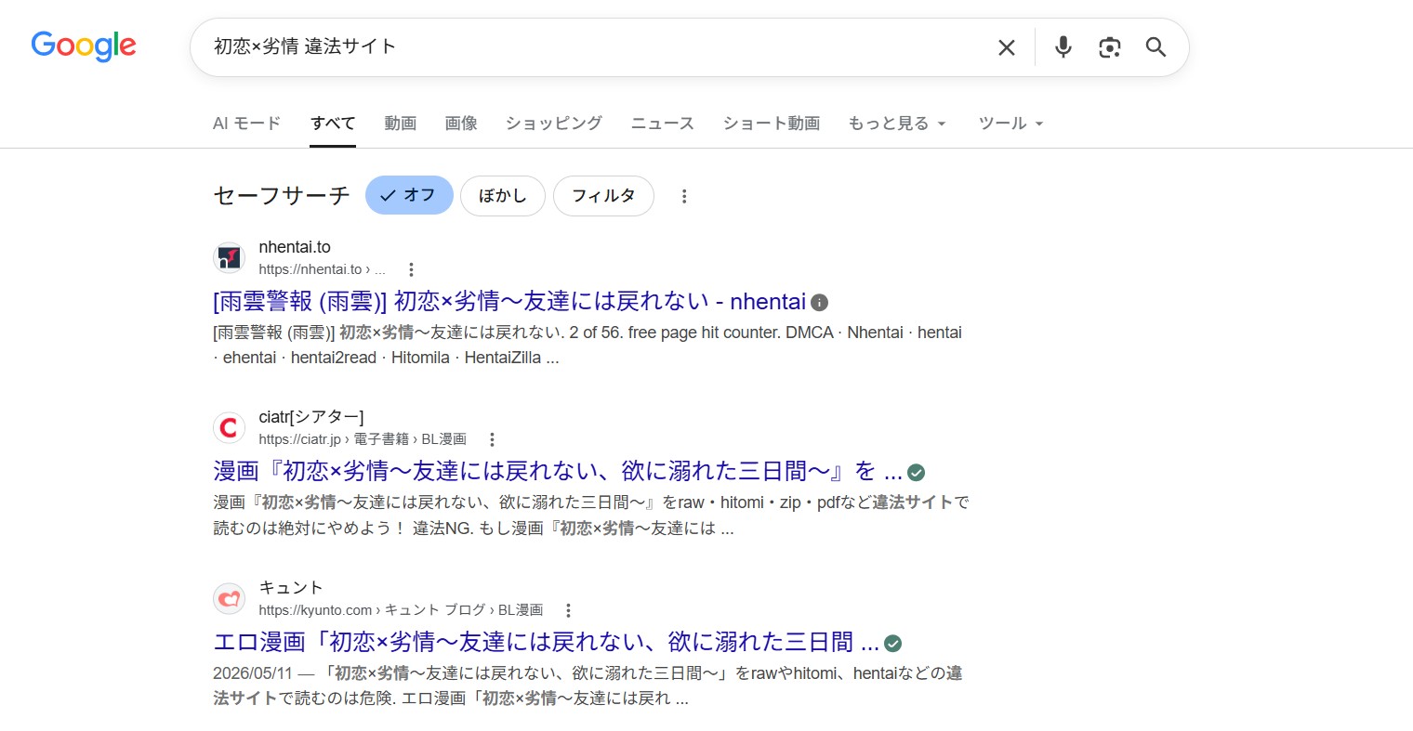Click the https://kyunto.com › キュント ブログ breadcrumb
1413x731 pixels.
[401, 610]
